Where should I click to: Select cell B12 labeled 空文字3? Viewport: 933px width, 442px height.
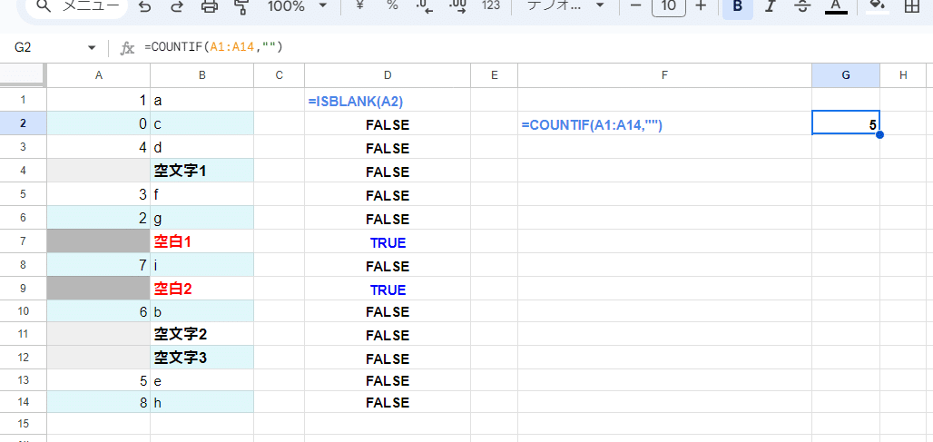click(202, 359)
